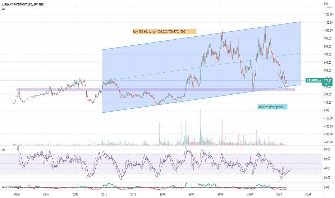Image resolution: width=335 pixels, height=198 pixels.
Task: Click the 2004 time axis label
Action: tap(17, 194)
